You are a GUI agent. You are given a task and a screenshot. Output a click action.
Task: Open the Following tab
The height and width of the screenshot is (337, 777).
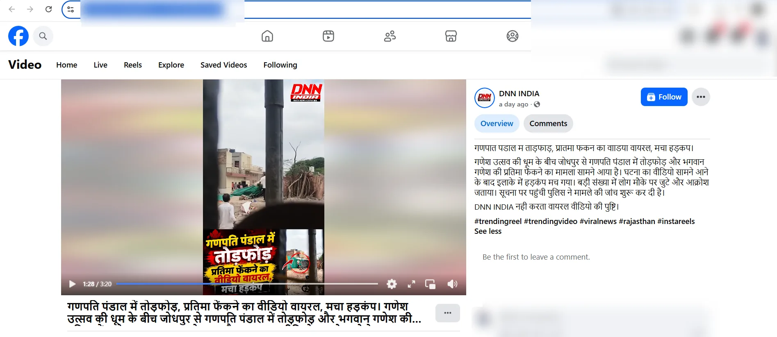[280, 65]
